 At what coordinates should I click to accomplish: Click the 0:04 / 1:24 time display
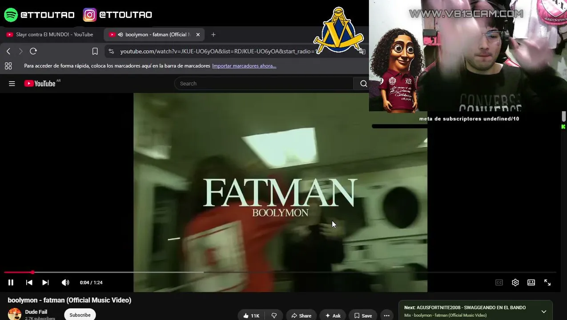(x=91, y=282)
